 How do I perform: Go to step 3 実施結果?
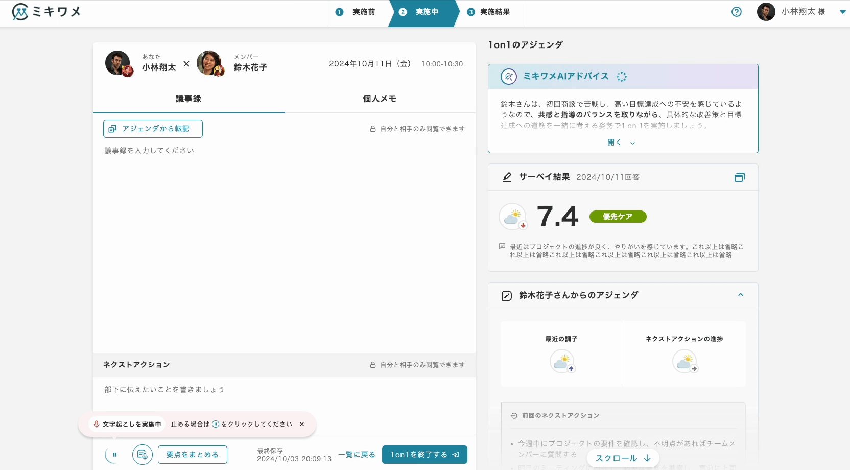pos(489,12)
